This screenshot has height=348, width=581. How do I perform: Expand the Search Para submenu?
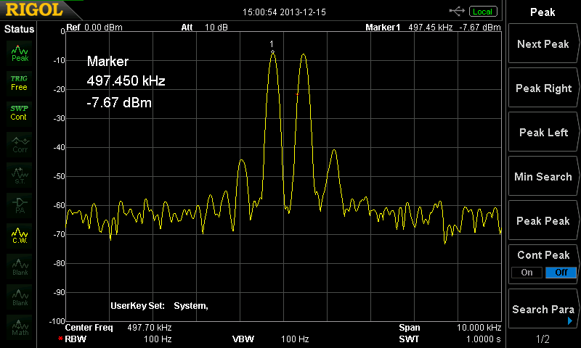click(x=543, y=310)
